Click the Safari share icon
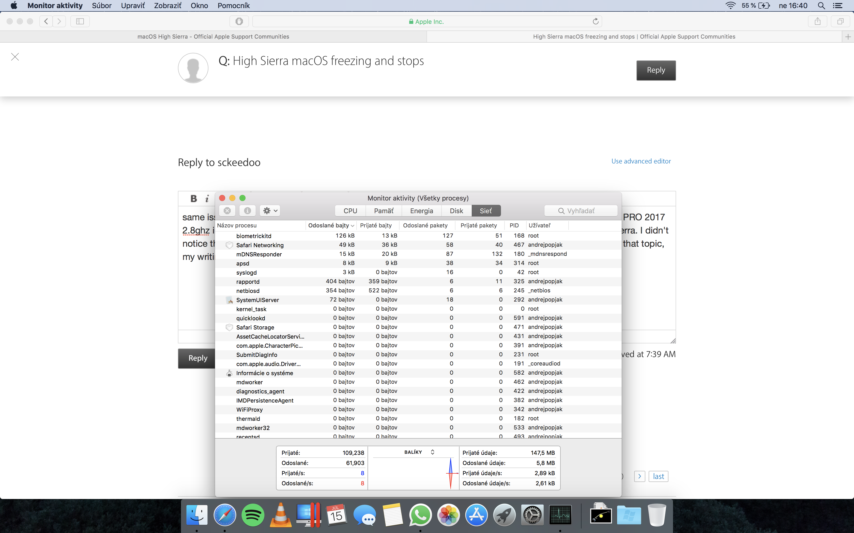854x533 pixels. pyautogui.click(x=817, y=22)
